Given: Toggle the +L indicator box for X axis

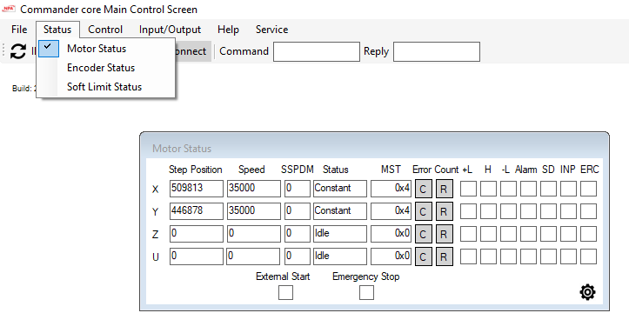Looking at the screenshot, I should point(468,189).
